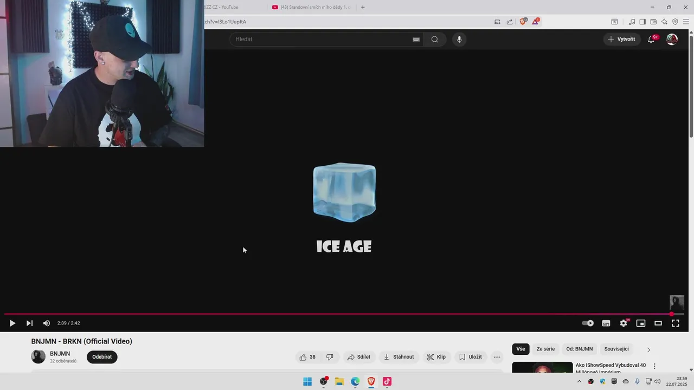
Task: Click the share page icon in address bar
Action: (x=510, y=22)
